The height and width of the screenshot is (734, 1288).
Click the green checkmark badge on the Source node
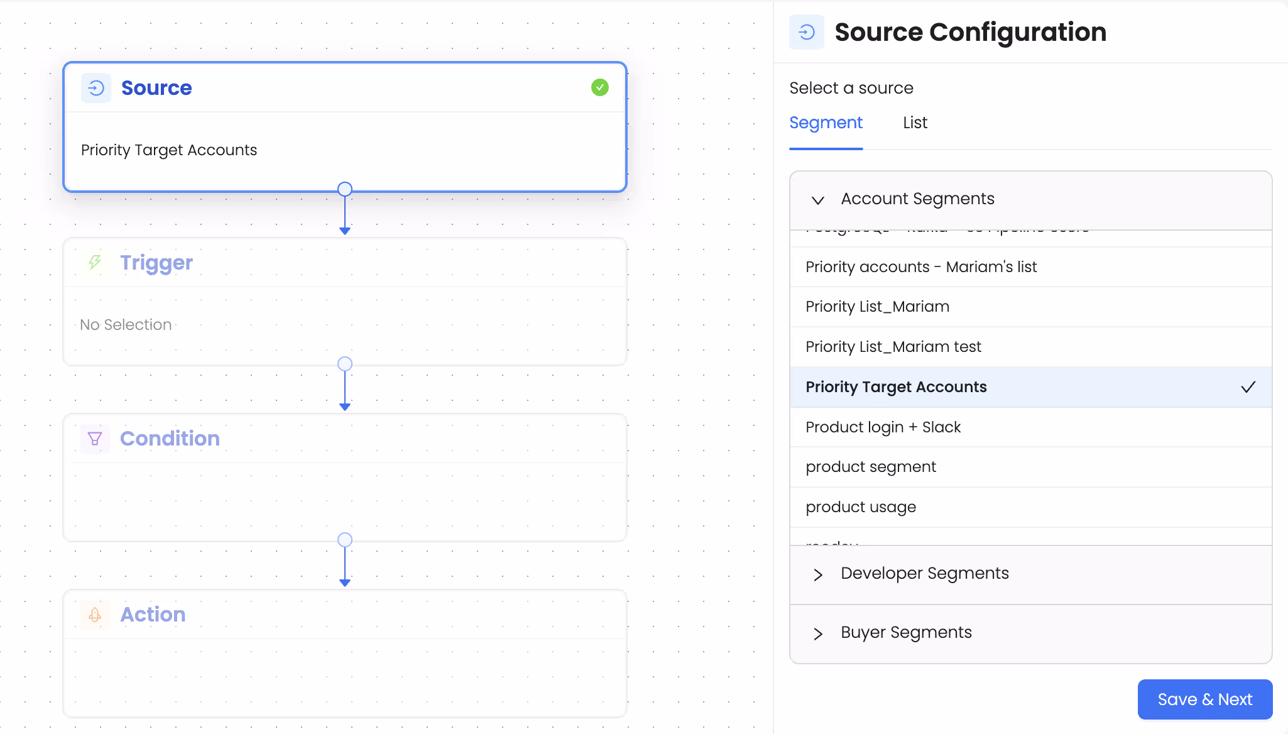599,87
